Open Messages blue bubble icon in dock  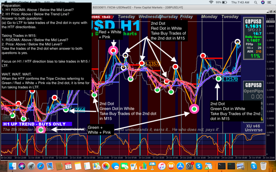(x=115, y=166)
